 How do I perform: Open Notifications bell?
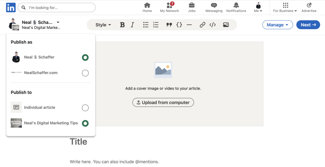[x=236, y=8]
